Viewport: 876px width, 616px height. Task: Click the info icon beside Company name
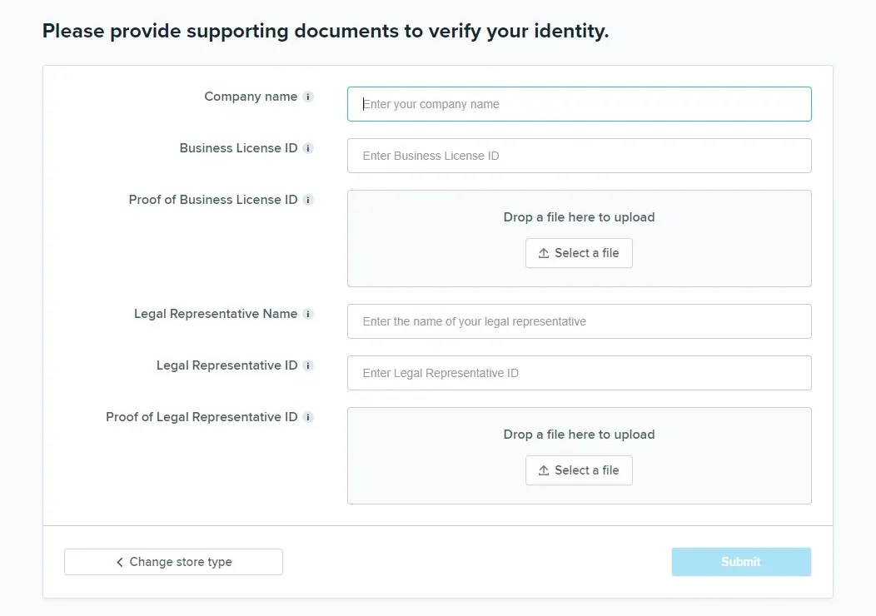tap(308, 97)
